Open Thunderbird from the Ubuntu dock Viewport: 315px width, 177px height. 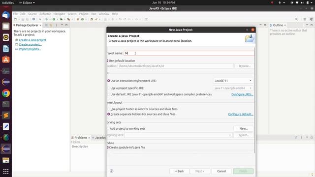pyautogui.click(x=6, y=15)
